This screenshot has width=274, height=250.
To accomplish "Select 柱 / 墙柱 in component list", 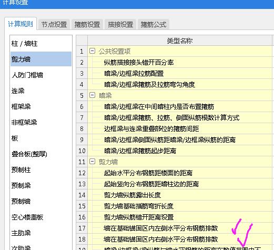I will click(41, 44).
